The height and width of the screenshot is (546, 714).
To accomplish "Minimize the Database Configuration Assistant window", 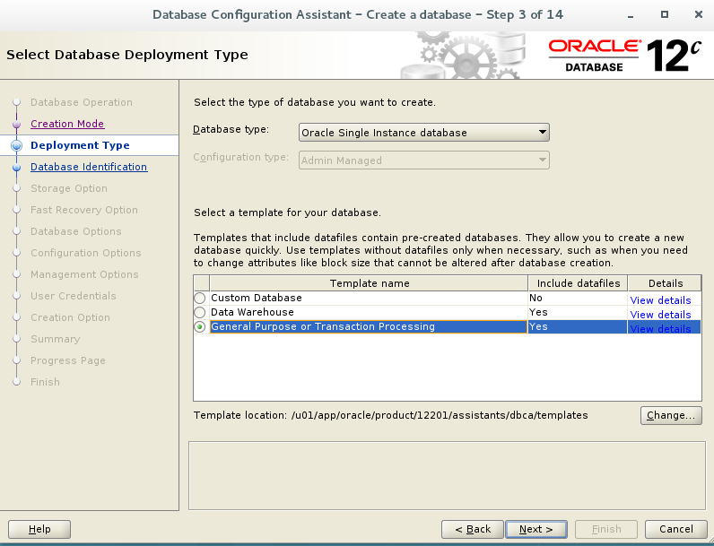I will 631,16.
